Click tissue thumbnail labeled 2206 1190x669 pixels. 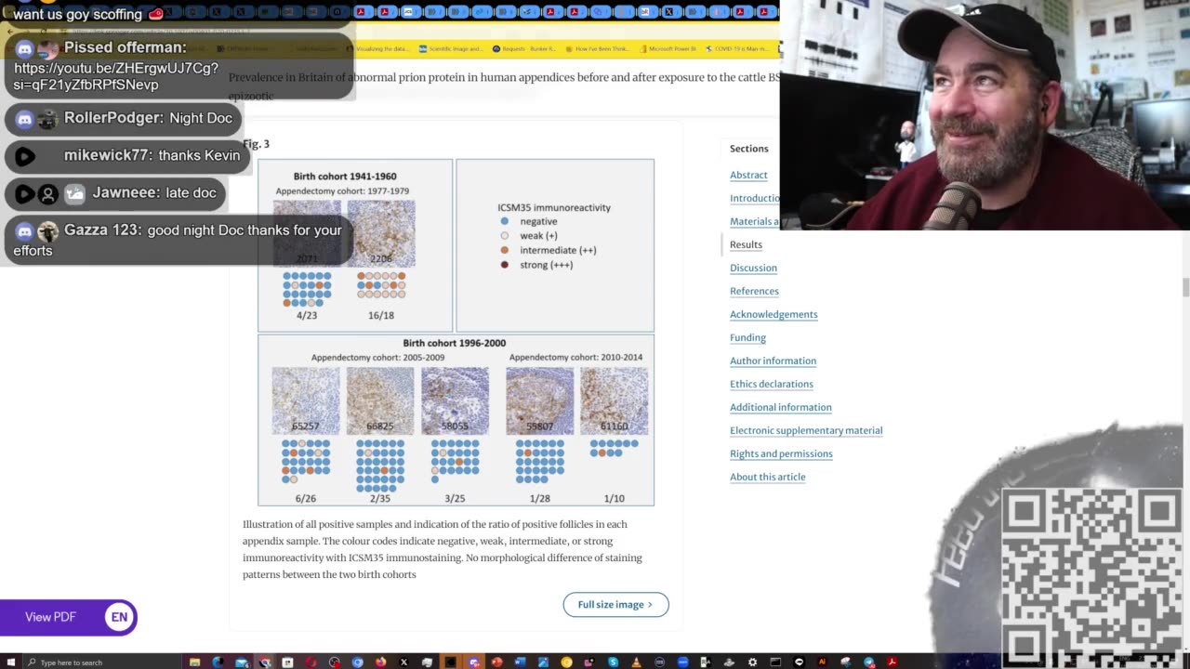381,233
